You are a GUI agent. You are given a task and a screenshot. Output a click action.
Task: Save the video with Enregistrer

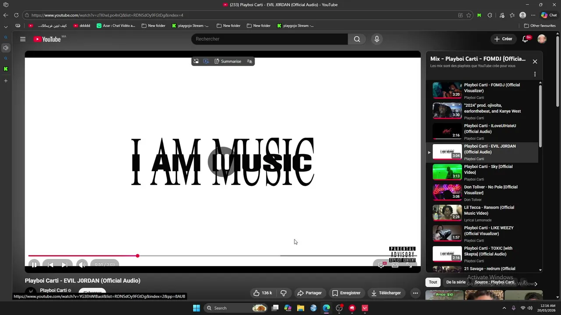pyautogui.click(x=346, y=293)
